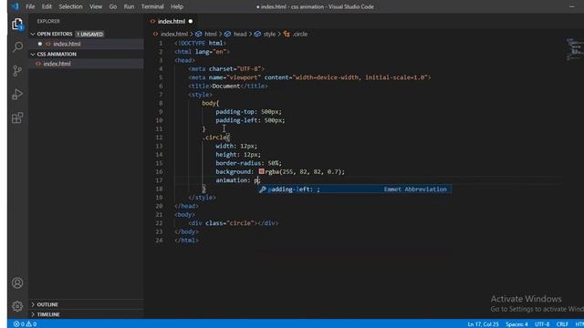
Task: Click line number 17 in the gutter
Action: click(x=160, y=180)
